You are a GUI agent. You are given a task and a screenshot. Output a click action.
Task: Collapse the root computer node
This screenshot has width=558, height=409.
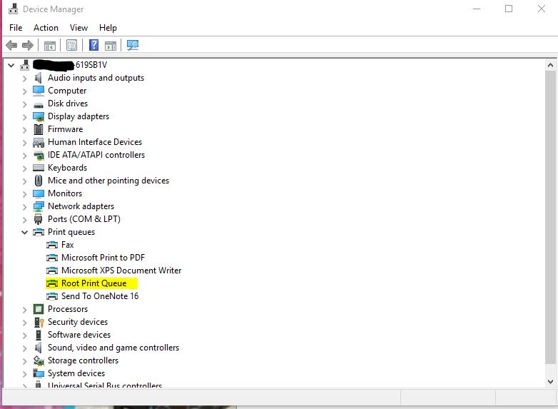(11, 65)
